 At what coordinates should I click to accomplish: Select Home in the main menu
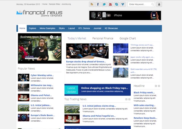tap(22, 28)
